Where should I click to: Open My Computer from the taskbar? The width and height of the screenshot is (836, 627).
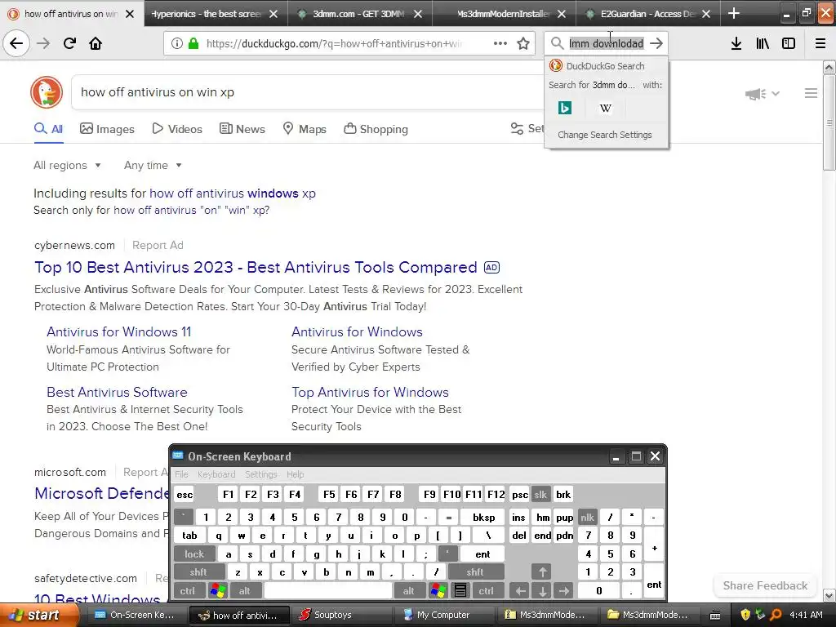click(x=446, y=615)
